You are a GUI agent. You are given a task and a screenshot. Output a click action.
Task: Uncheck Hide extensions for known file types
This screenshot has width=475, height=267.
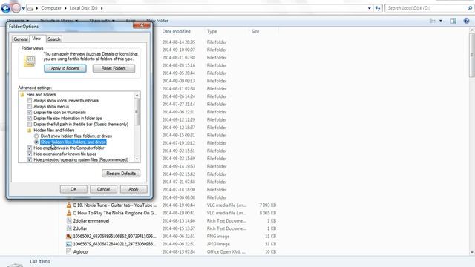point(30,154)
